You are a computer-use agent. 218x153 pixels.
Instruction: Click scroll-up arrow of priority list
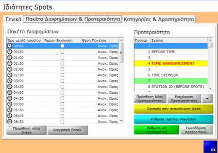click(210, 40)
